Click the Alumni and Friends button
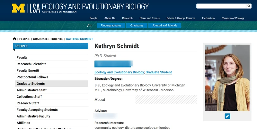The image size is (257, 129). pyautogui.click(x=165, y=26)
